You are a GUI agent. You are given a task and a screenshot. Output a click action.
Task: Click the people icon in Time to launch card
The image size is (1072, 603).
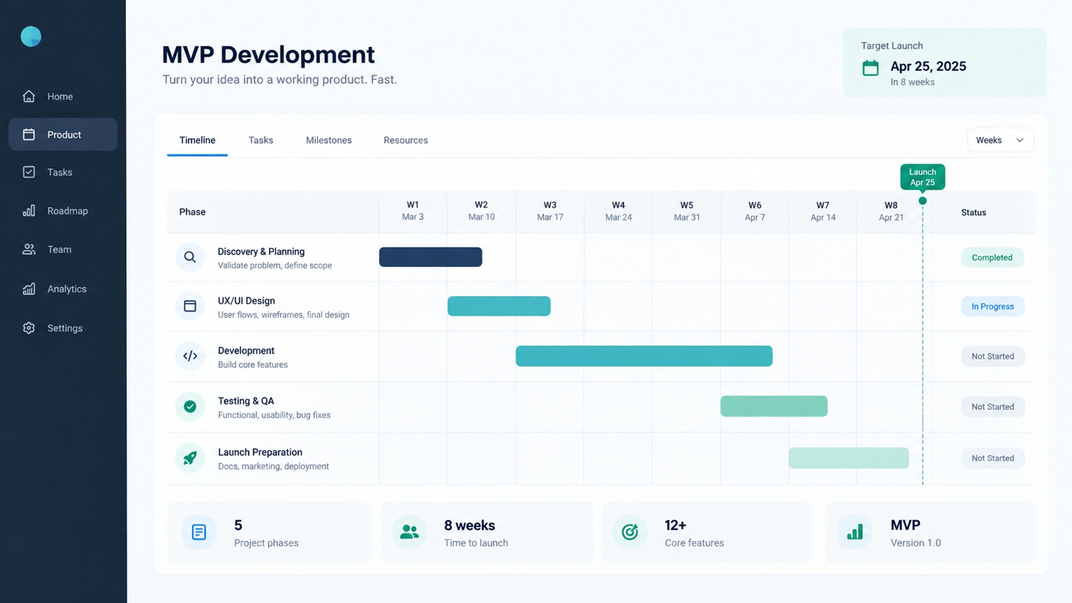coord(409,532)
